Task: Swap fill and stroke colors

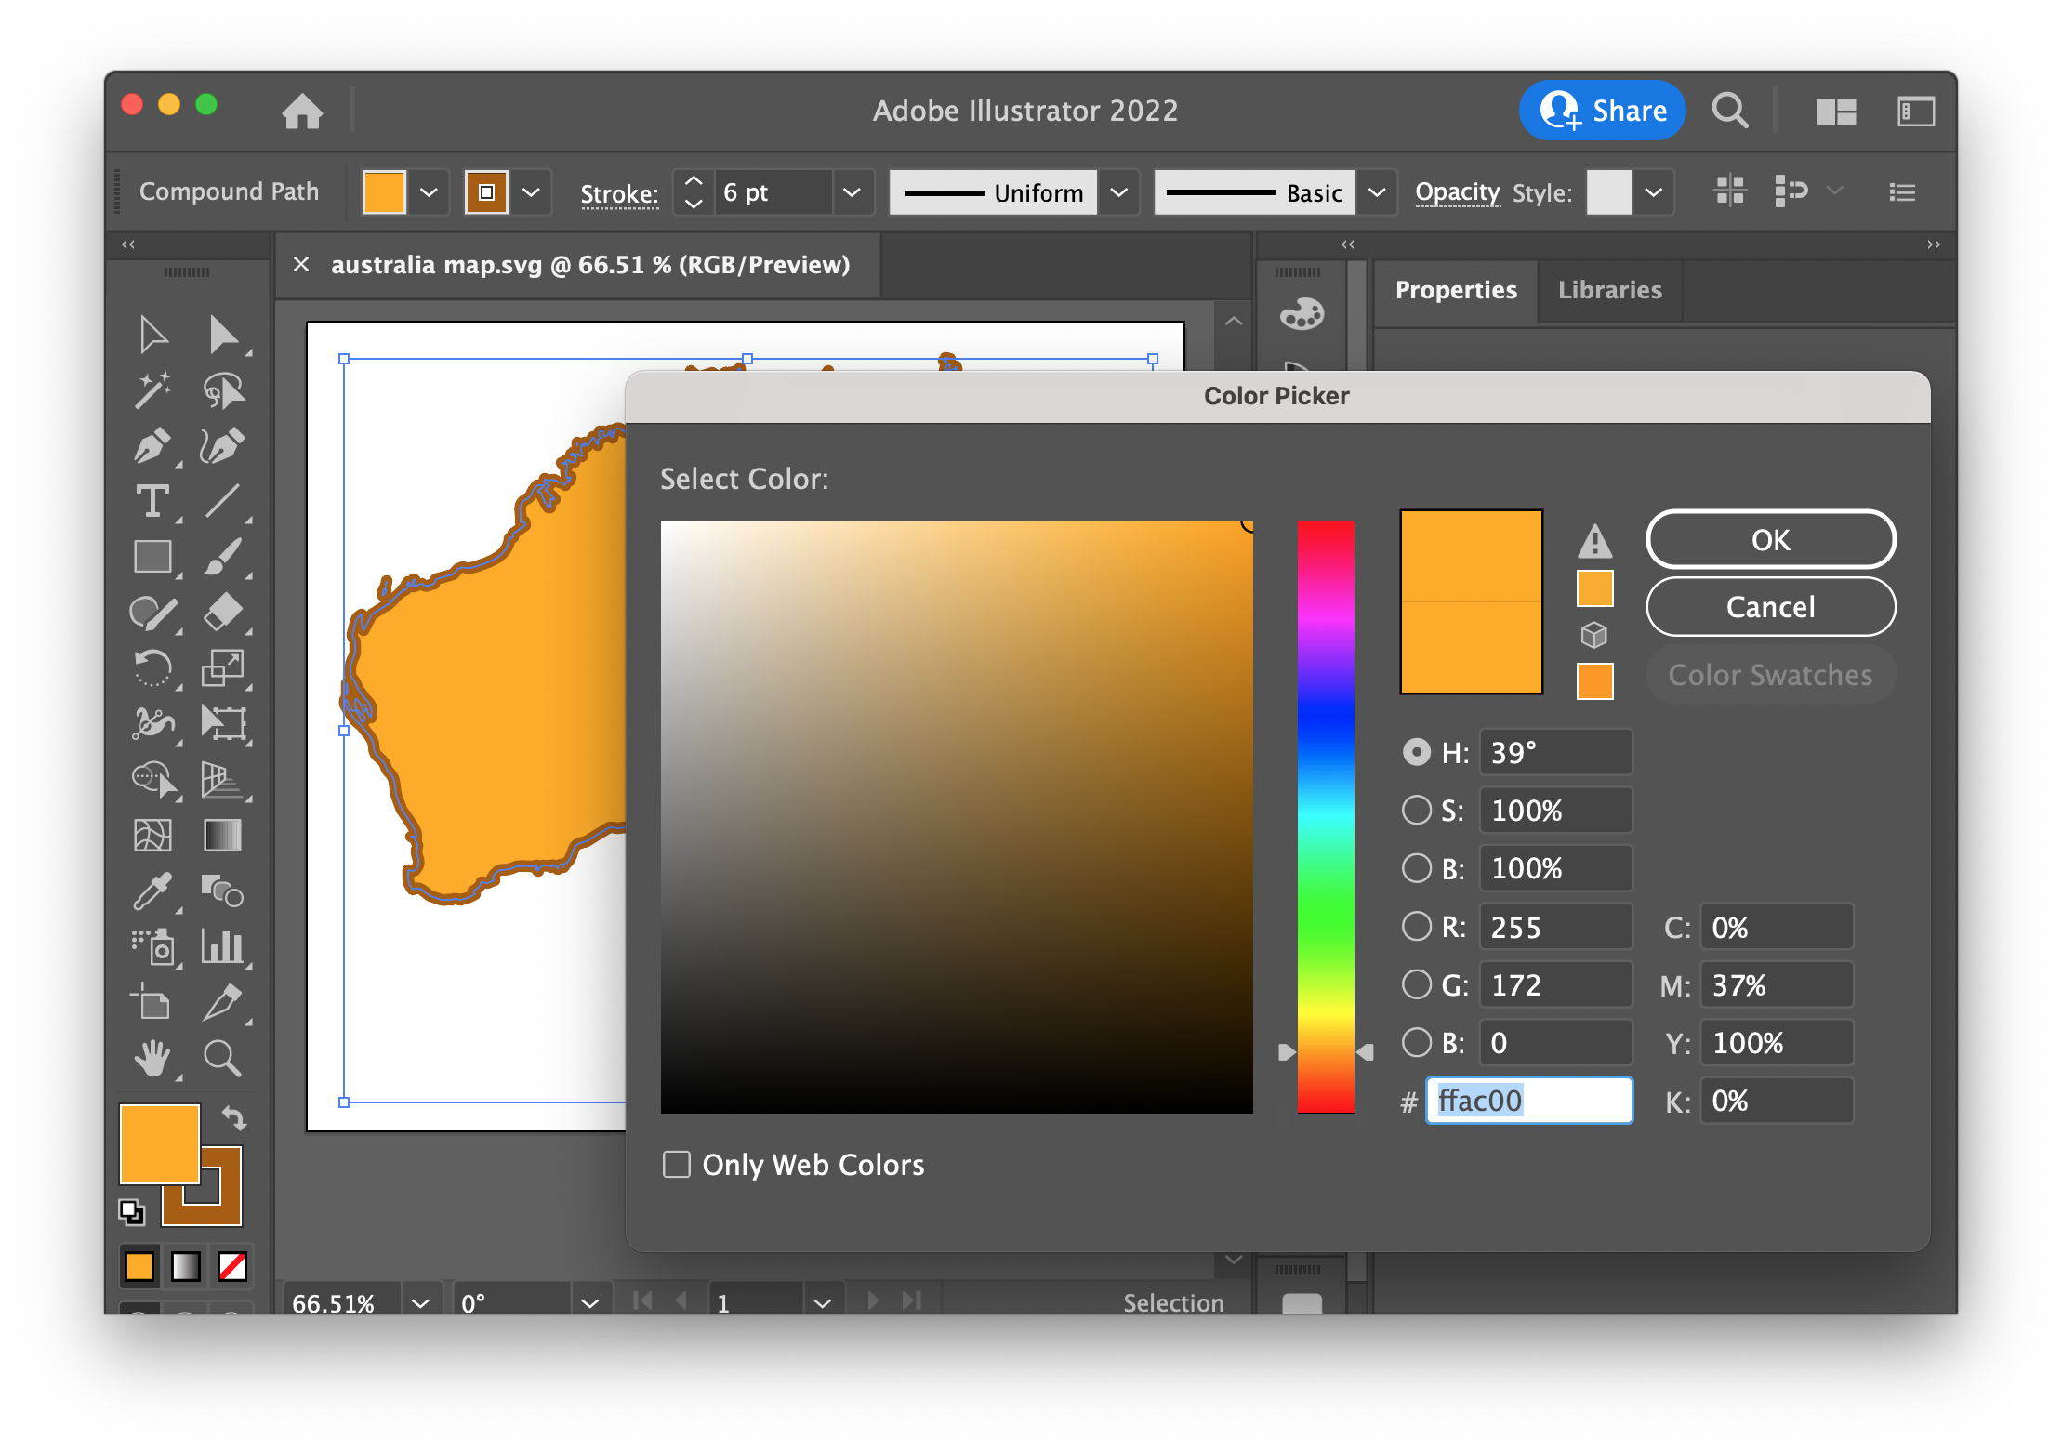Action: (233, 1117)
